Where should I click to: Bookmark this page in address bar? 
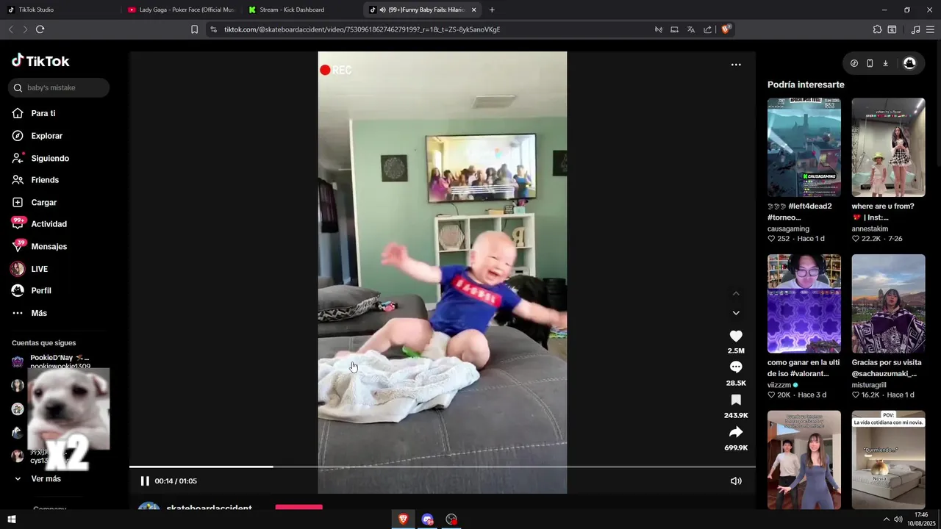pos(194,29)
